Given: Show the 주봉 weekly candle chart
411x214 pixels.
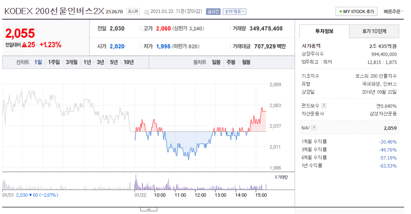Looking at the screenshot, I should click(x=231, y=62).
